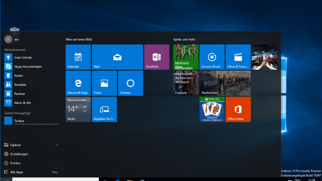Open the Begleiter für Telefon tile
Viewport: 322px width, 181px height.
tap(104, 109)
